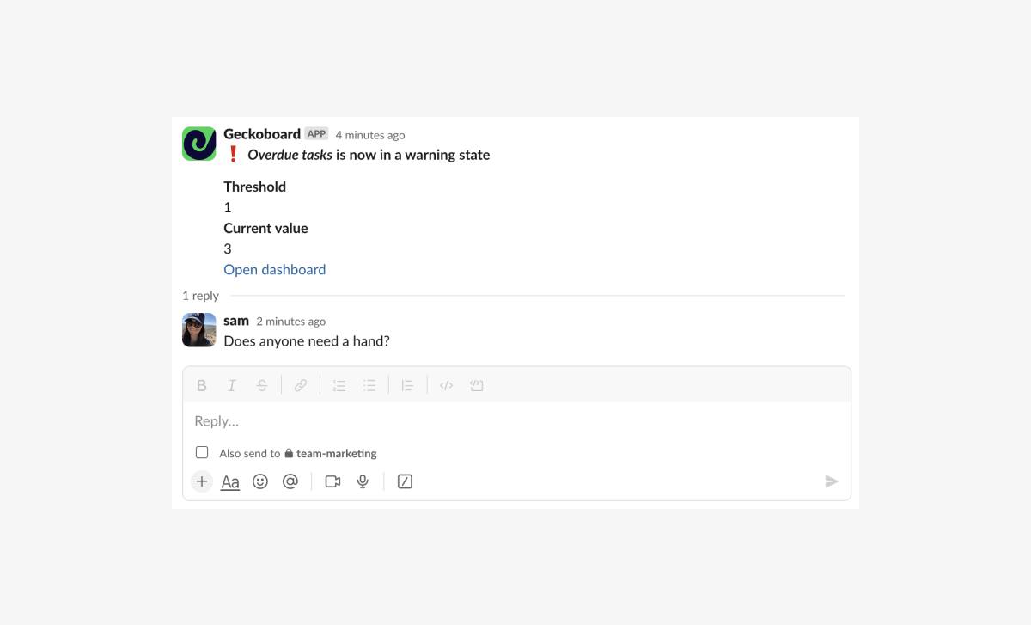Screen dimensions: 1031x625
Task: Start a bulleted list in reply
Action: point(369,386)
